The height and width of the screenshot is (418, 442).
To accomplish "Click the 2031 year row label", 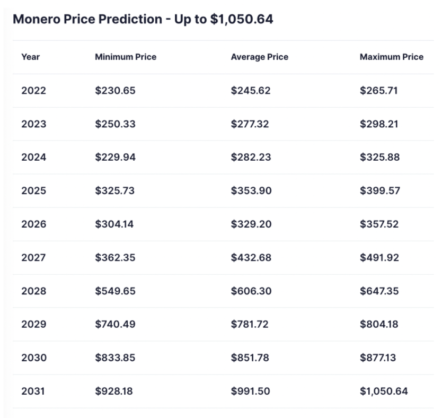I will [34, 391].
